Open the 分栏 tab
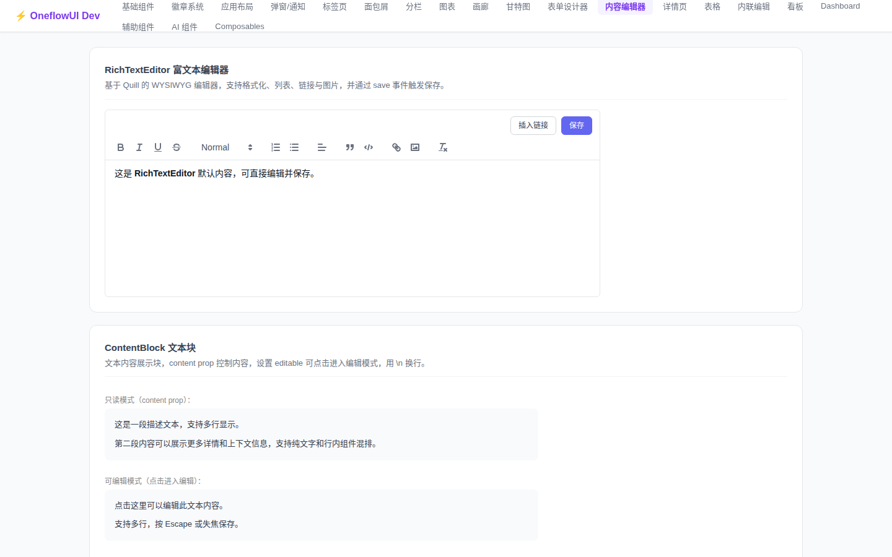The width and height of the screenshot is (892, 557). point(414,7)
